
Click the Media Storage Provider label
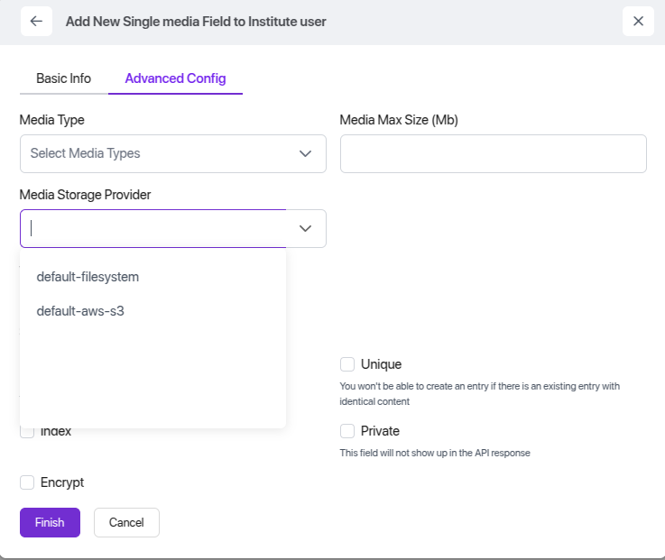[x=85, y=195]
